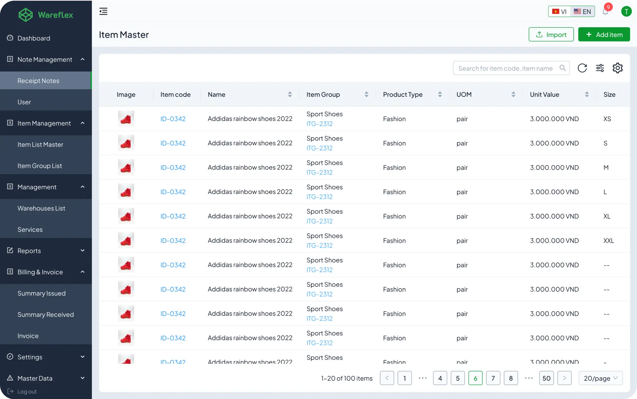The width and height of the screenshot is (637, 399).
Task: Jump pages with ellipsis after page 8
Action: click(529, 378)
